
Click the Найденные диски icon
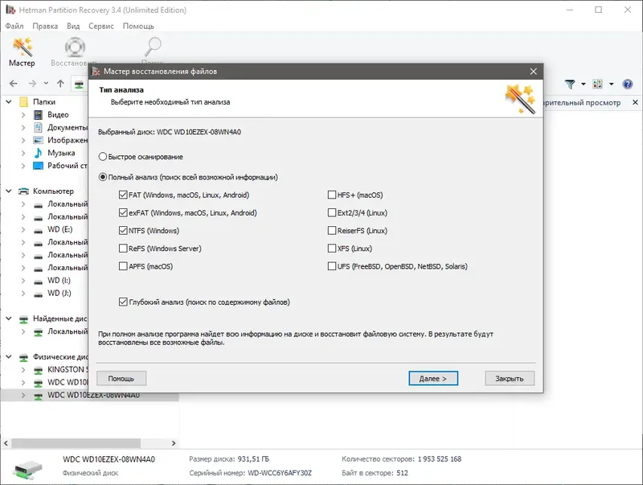[24, 319]
